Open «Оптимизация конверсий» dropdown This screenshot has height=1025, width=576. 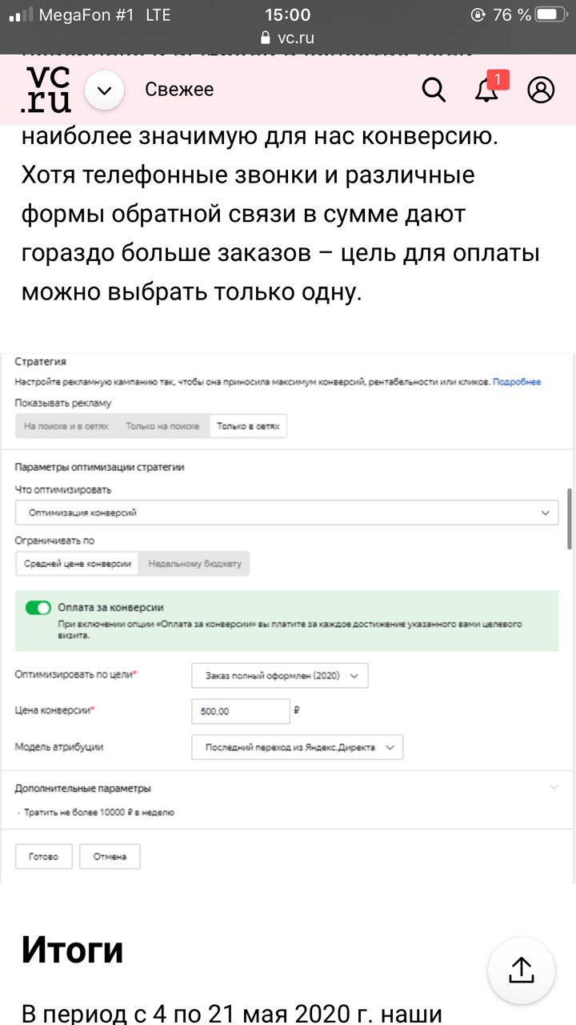tap(286, 512)
